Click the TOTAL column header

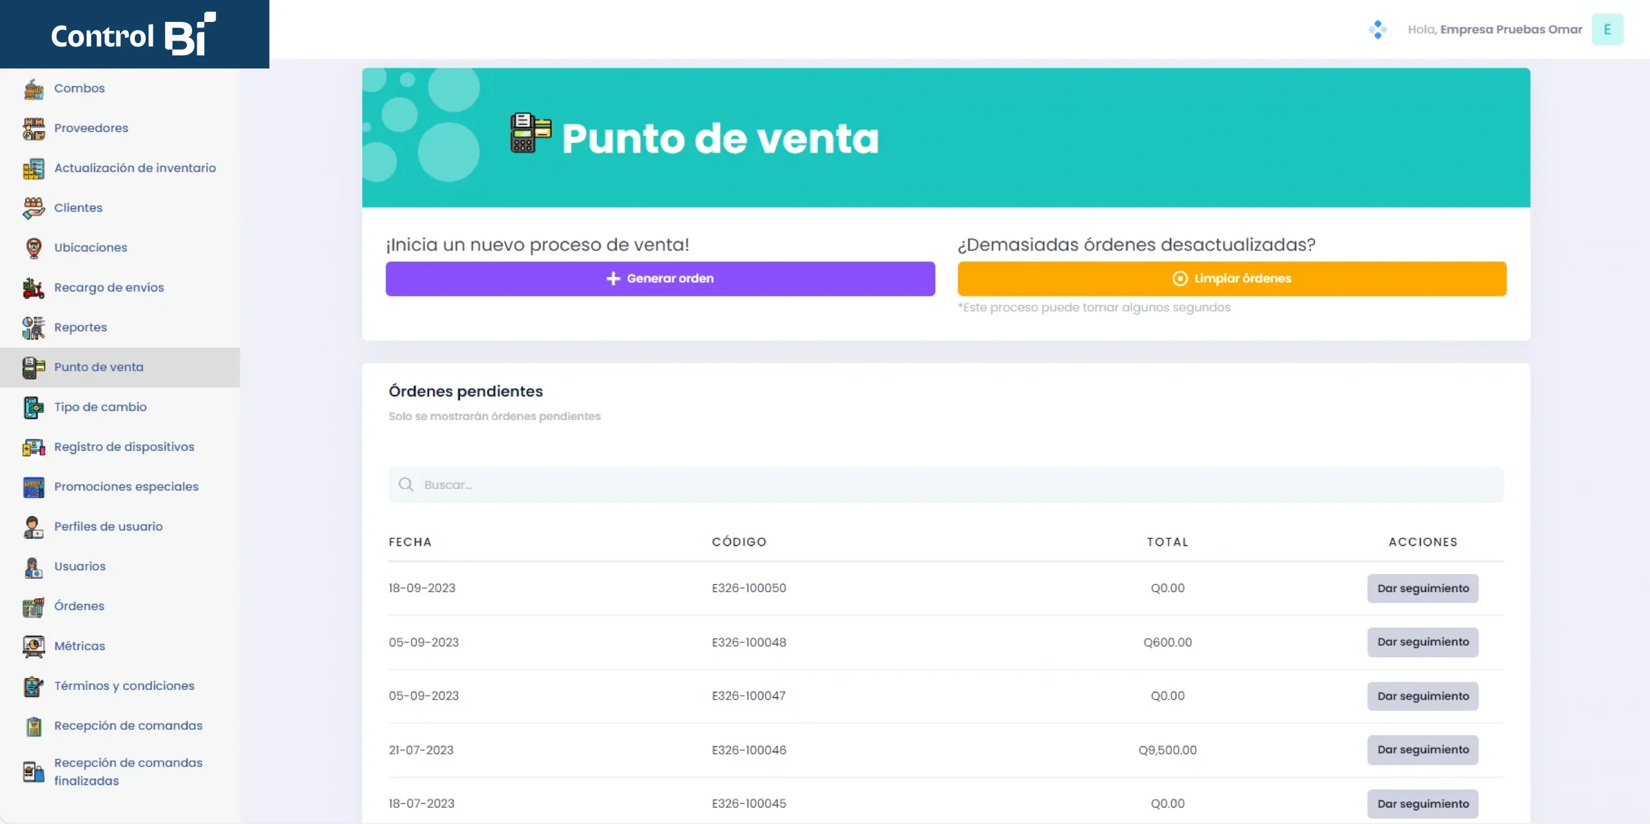pos(1167,542)
